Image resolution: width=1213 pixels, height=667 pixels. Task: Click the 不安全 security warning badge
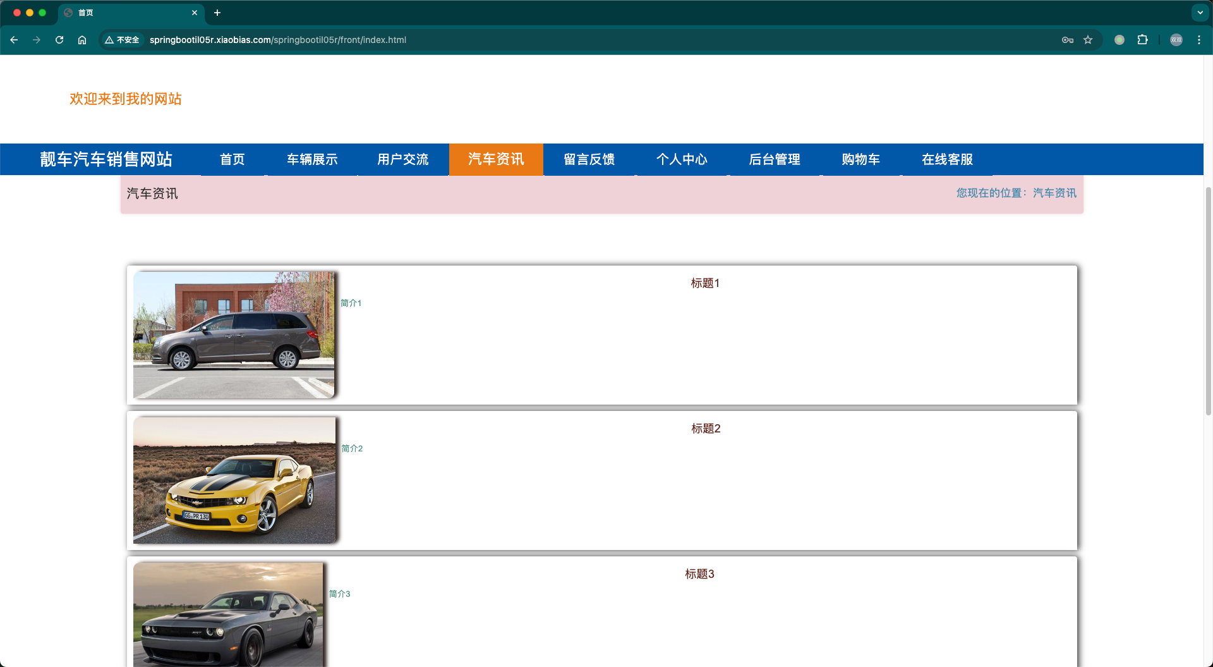pyautogui.click(x=123, y=40)
